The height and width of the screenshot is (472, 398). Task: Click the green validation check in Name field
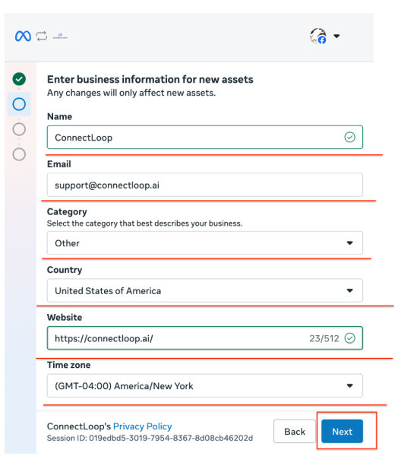(349, 138)
